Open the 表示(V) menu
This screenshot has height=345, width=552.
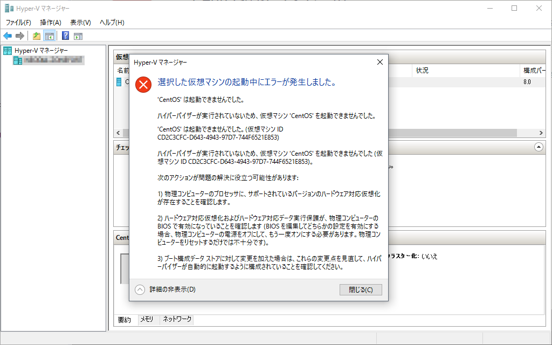tap(81, 23)
